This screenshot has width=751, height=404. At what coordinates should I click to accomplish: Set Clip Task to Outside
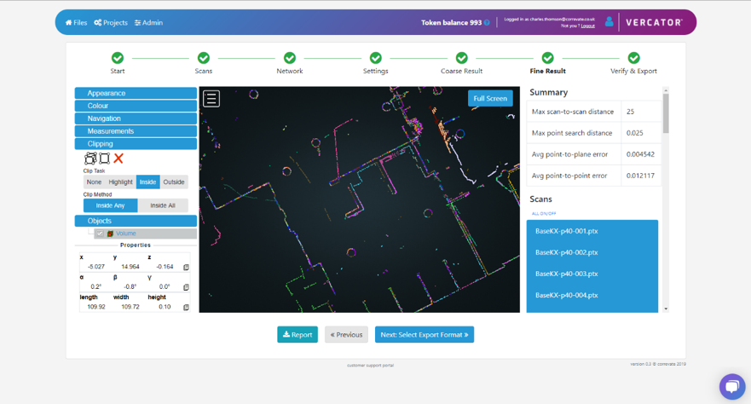(x=174, y=182)
